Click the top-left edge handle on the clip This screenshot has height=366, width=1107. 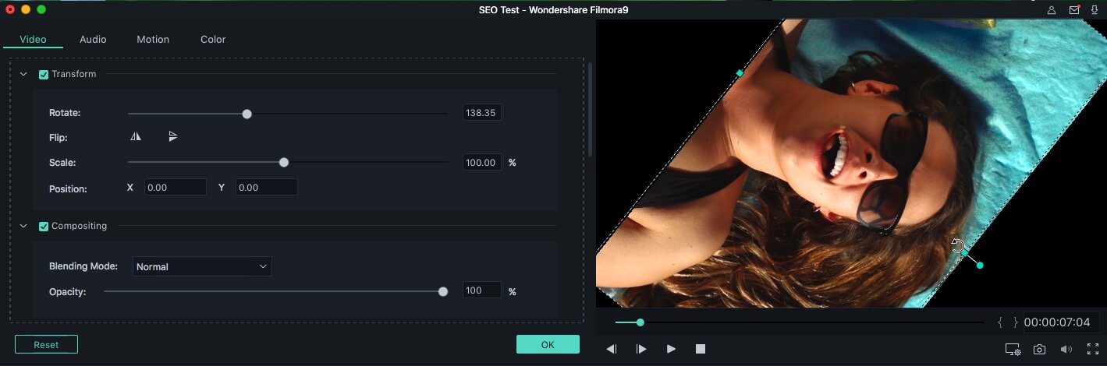pos(740,73)
